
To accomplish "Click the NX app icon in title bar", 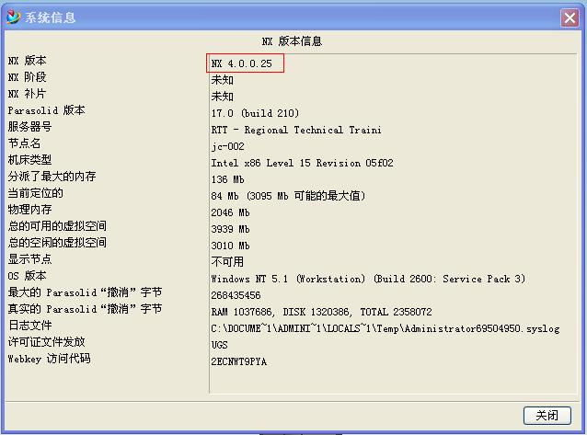I will pos(14,17).
